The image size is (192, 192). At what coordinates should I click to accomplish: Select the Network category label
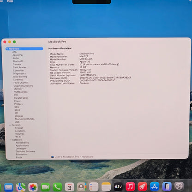[16, 125]
